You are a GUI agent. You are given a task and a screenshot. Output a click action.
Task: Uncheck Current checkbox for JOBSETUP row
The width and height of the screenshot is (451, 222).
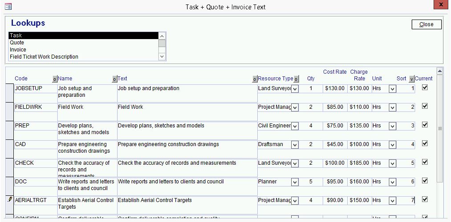(425, 88)
